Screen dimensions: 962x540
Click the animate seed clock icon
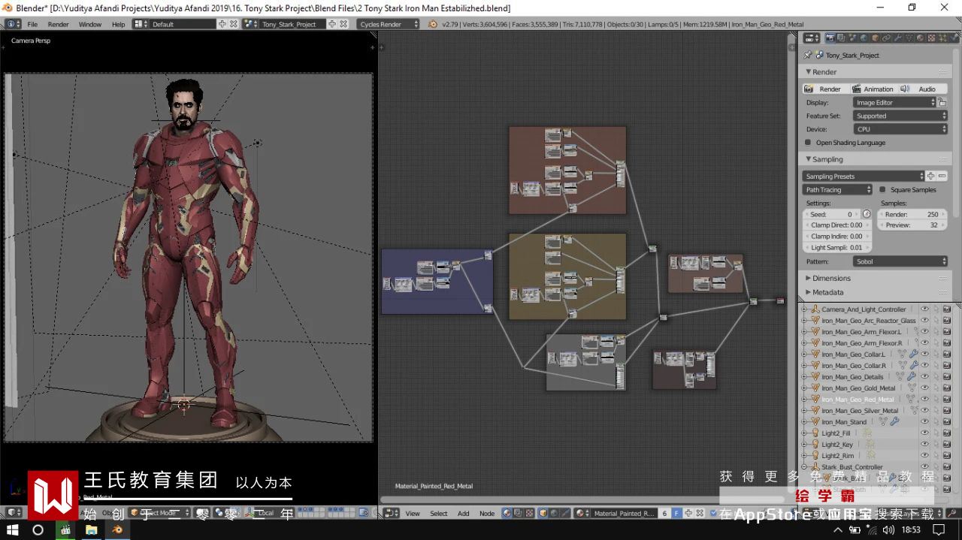coord(867,214)
